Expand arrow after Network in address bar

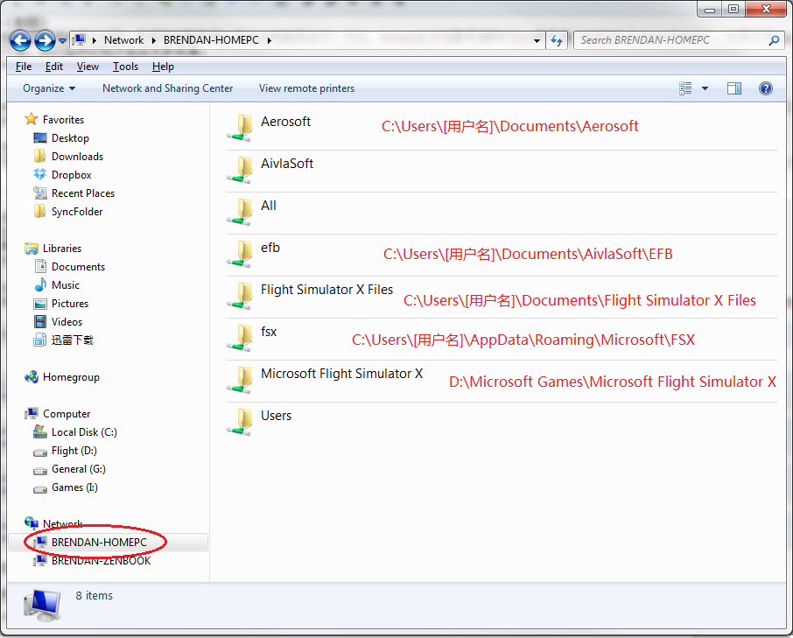154,40
